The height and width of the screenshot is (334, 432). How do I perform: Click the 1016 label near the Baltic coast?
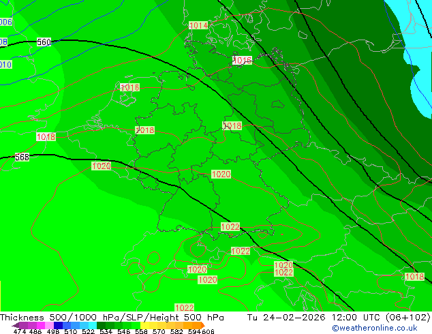coord(242,60)
